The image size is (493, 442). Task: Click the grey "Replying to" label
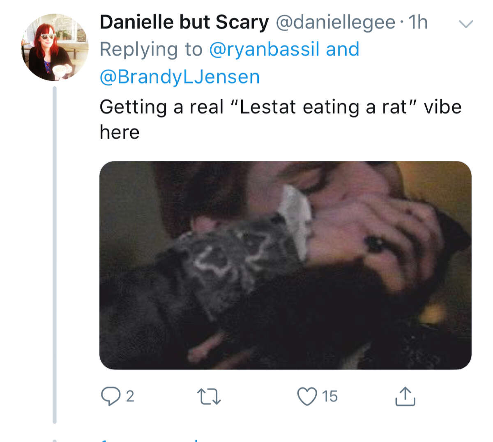click(151, 49)
